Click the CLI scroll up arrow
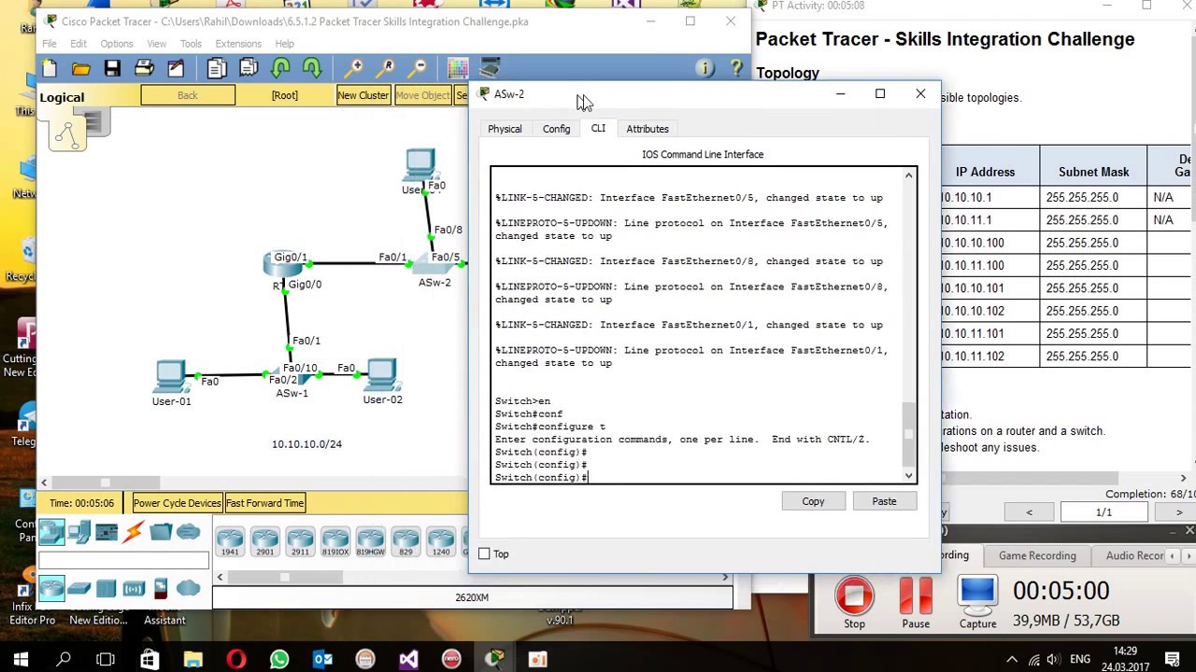 [x=909, y=175]
